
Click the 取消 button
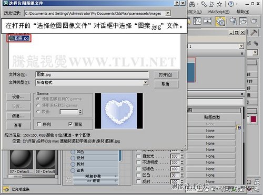click(166, 84)
